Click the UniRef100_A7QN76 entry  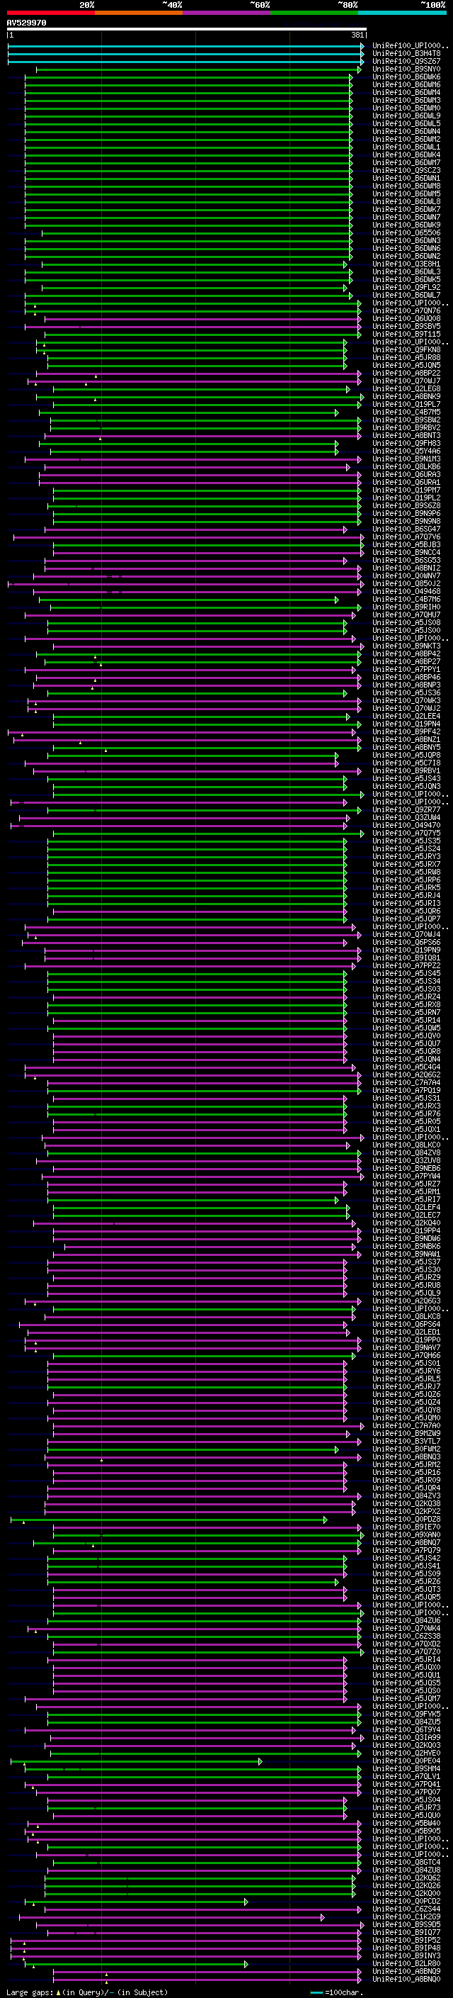(406, 311)
